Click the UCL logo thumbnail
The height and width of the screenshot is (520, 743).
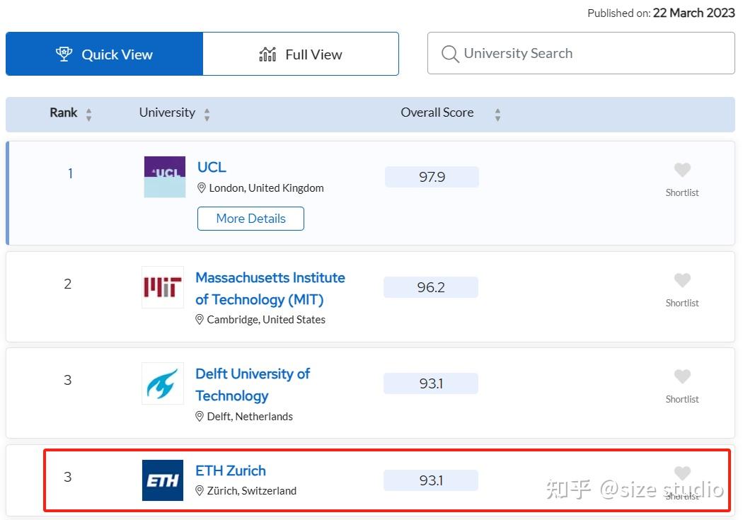click(x=164, y=177)
